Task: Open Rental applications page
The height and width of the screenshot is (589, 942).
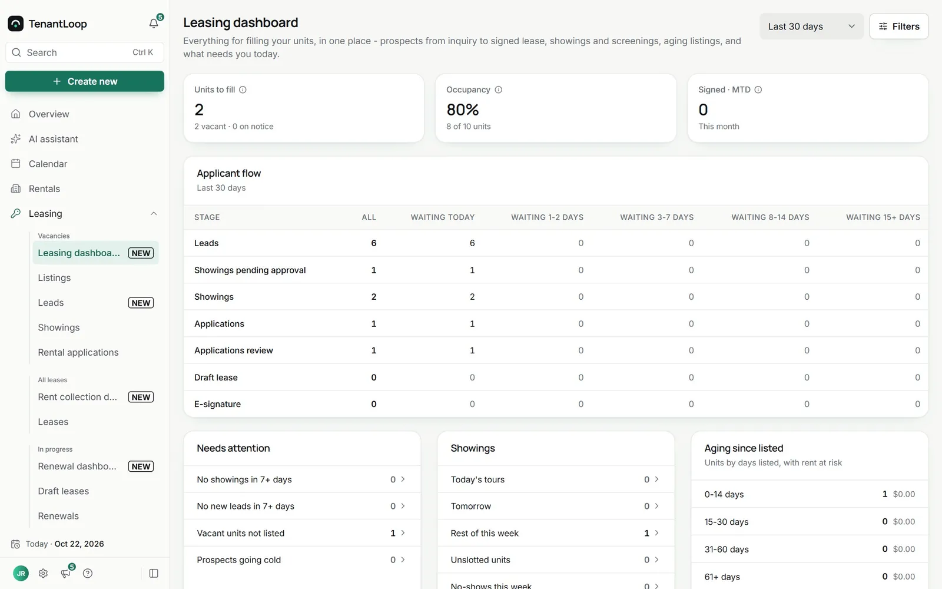Action: point(96,352)
